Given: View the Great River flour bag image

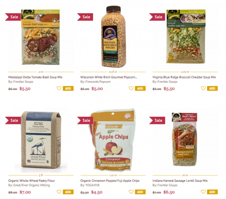Looking at the screenshot, I should [x=41, y=140].
